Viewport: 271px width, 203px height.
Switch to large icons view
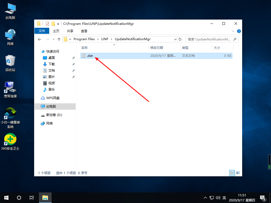click(x=238, y=173)
